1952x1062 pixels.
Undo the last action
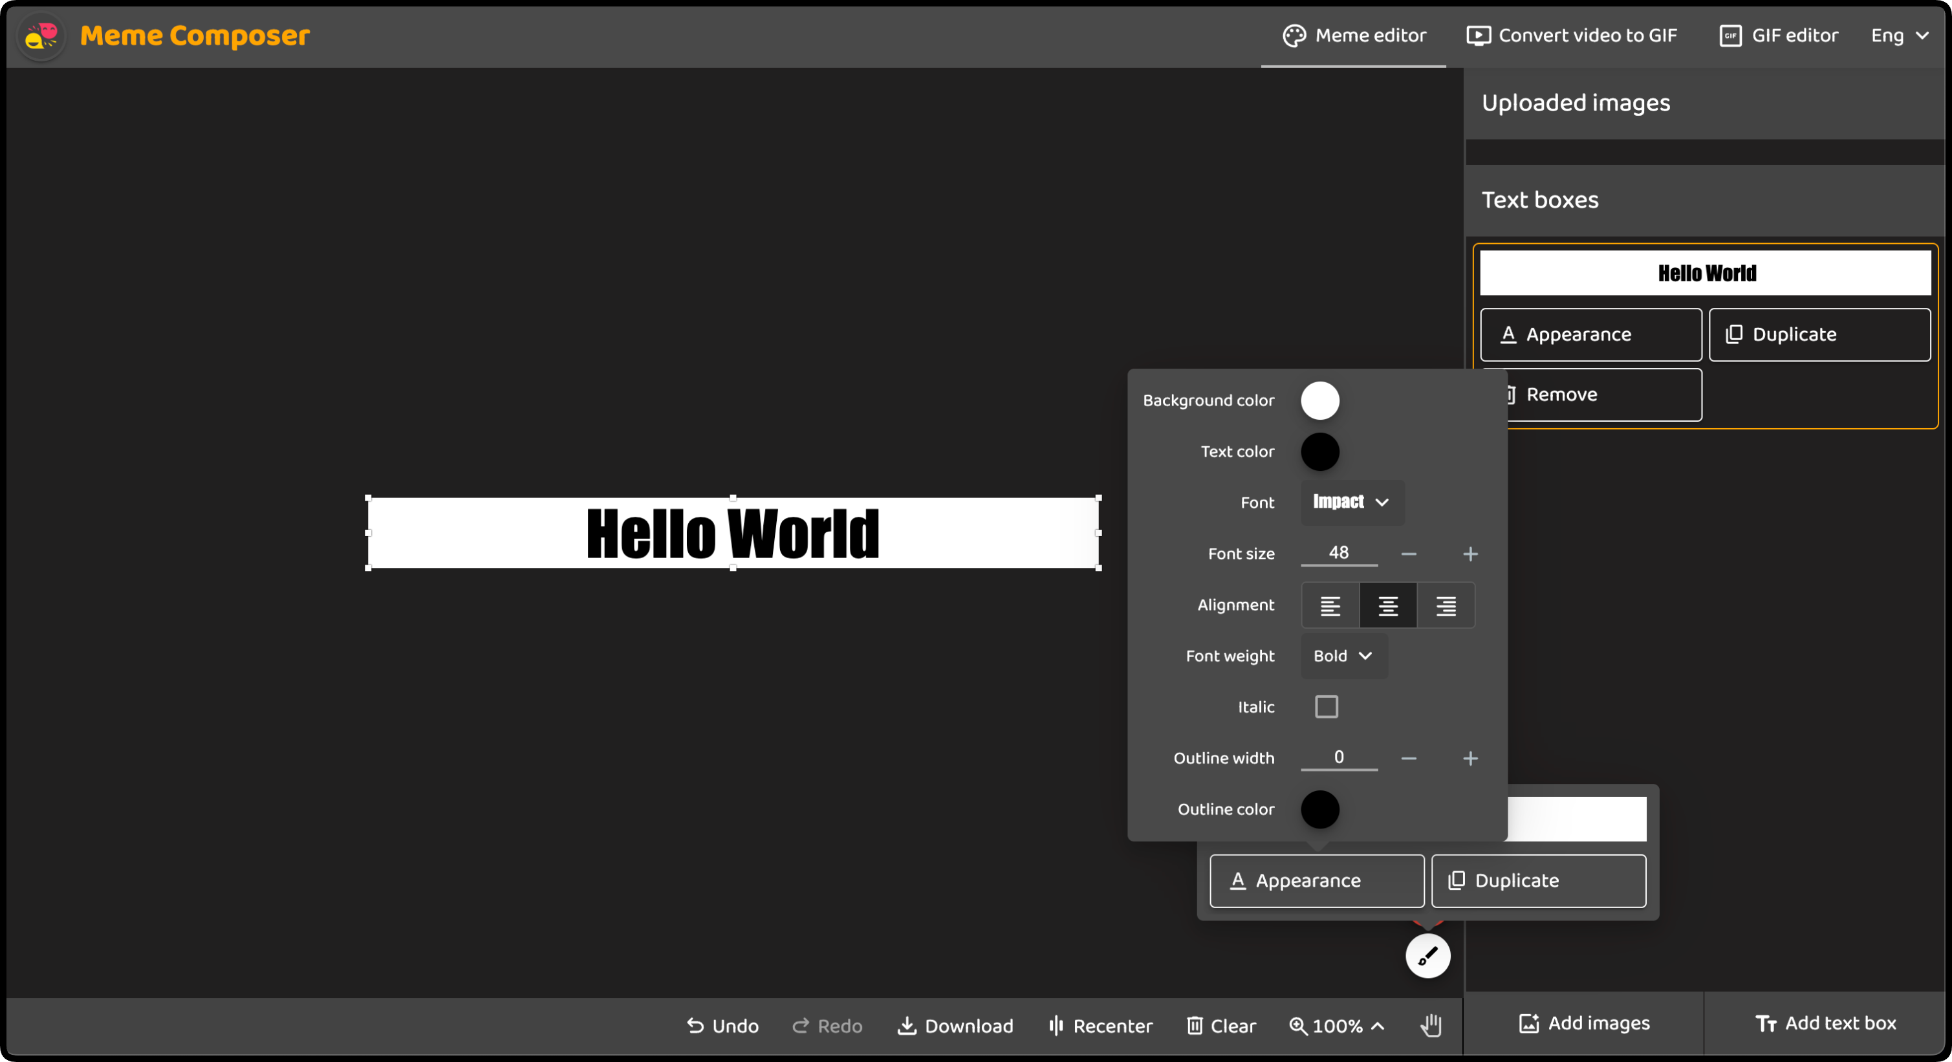pyautogui.click(x=722, y=1026)
